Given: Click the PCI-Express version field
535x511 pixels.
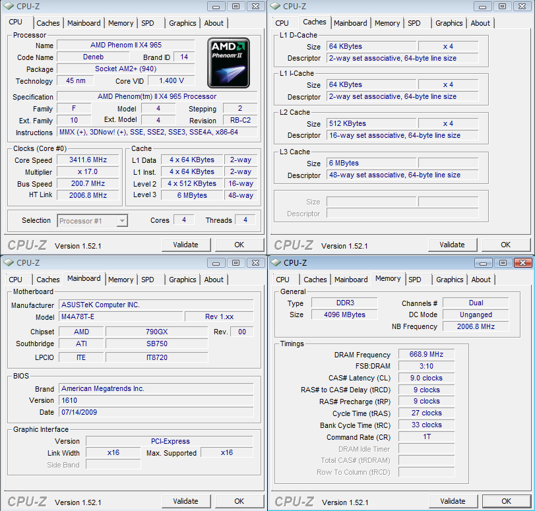Looking at the screenshot, I should (170, 441).
